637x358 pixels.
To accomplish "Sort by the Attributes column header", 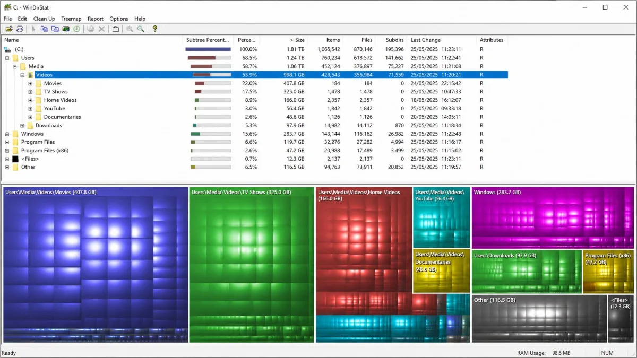I will [492, 40].
